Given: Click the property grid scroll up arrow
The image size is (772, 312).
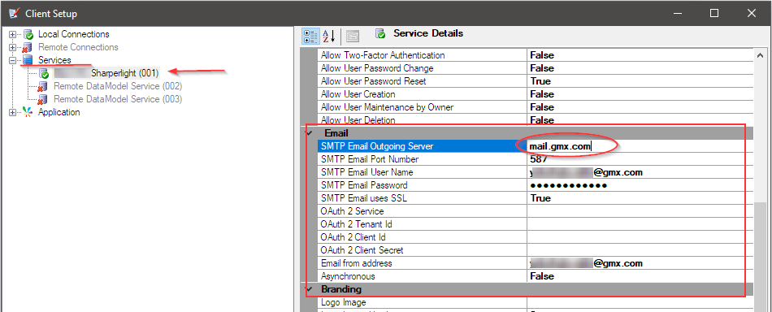Looking at the screenshot, I should pyautogui.click(x=760, y=55).
